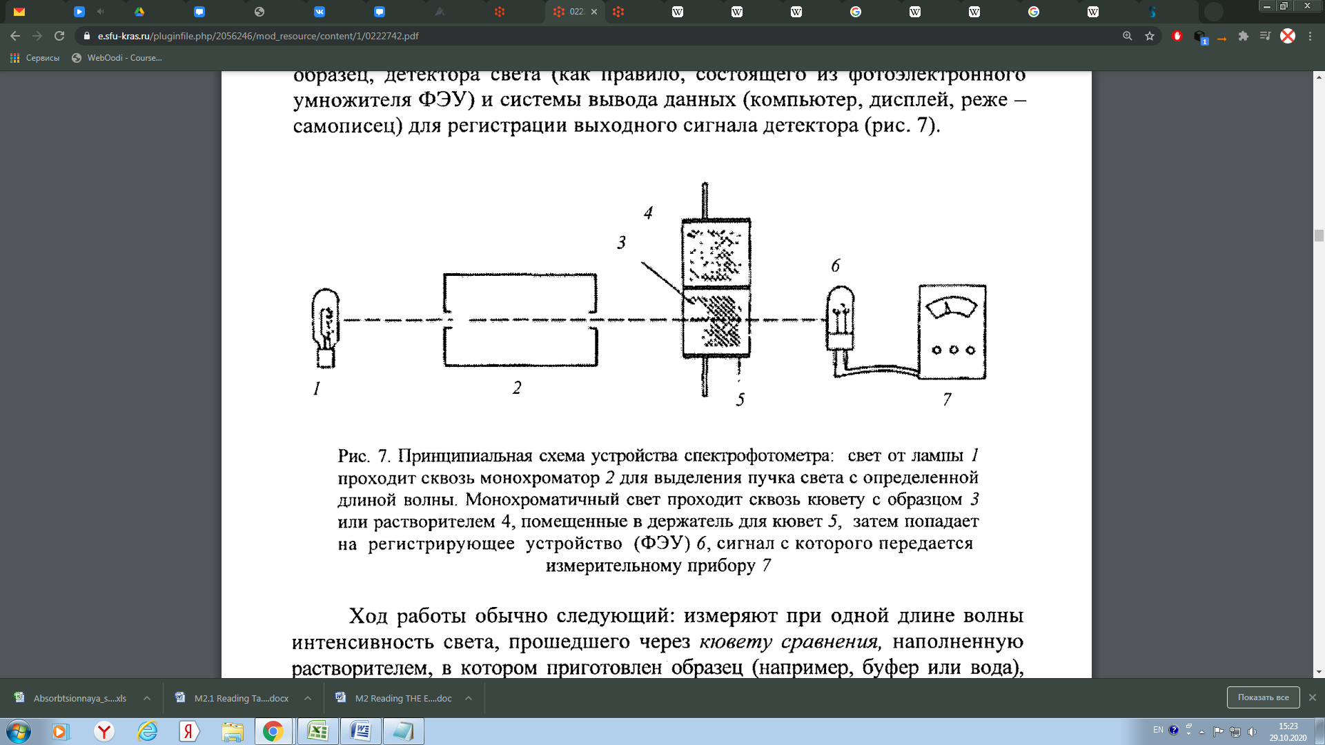Bookmark this page with the star icon

click(1150, 36)
